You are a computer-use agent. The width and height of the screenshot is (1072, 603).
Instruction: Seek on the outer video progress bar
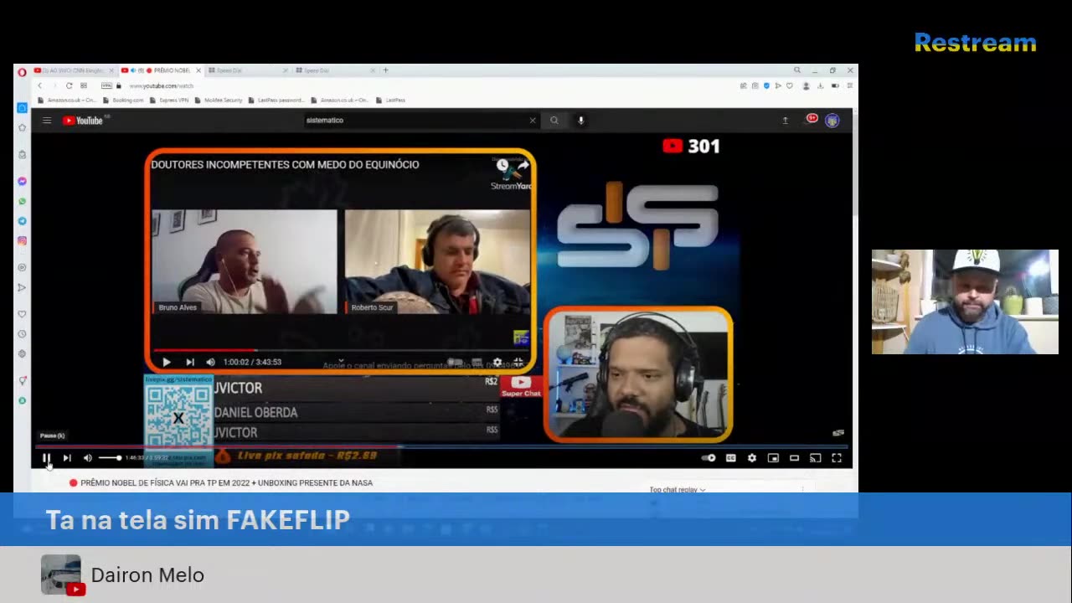pos(443,448)
